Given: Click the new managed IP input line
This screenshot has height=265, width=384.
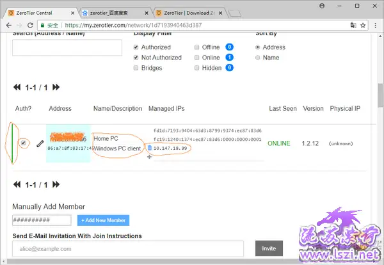Looking at the screenshot, I should [x=209, y=157].
